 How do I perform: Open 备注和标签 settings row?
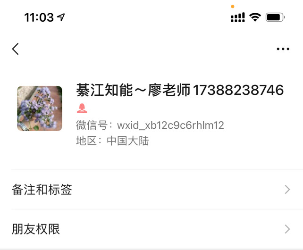tap(151, 190)
